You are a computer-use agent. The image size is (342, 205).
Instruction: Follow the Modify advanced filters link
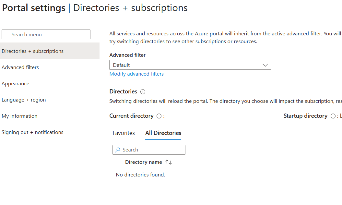136,74
